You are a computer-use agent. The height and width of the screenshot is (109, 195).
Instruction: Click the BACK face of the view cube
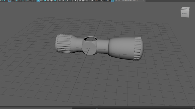(185, 14)
